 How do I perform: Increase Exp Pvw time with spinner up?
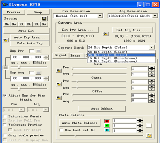point(46,56)
